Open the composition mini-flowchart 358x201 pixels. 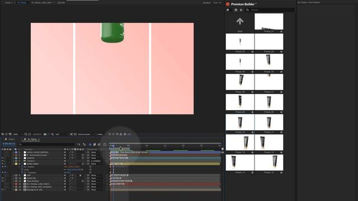(78, 145)
